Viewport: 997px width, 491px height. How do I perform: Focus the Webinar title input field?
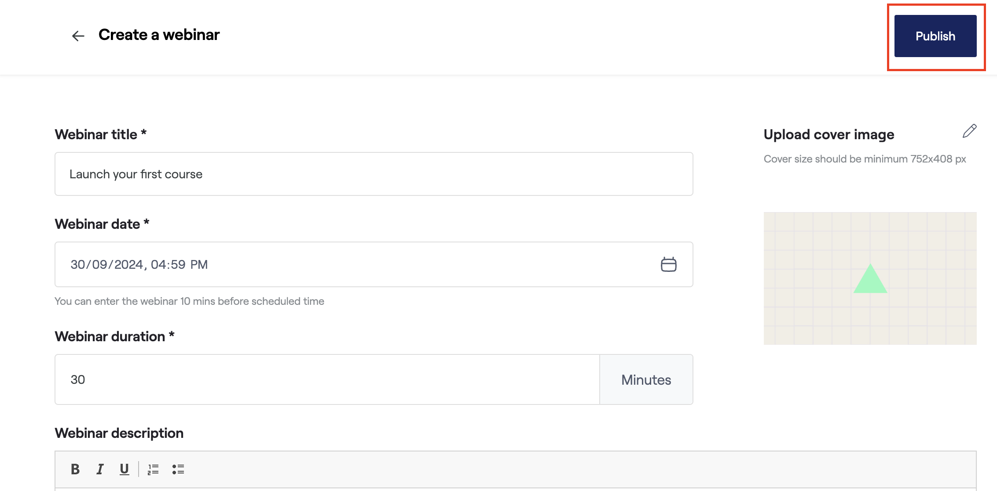point(374,174)
